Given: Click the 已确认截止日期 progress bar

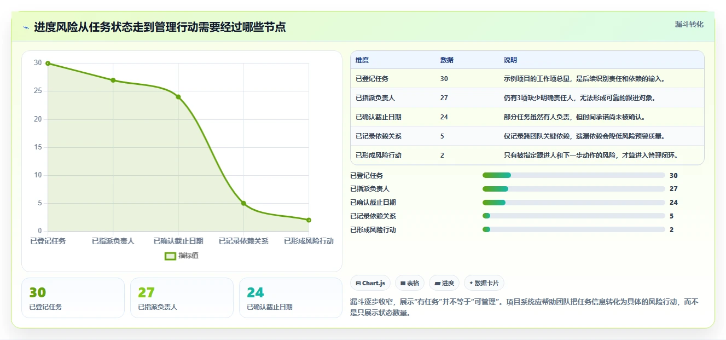Looking at the screenshot, I should [x=573, y=203].
